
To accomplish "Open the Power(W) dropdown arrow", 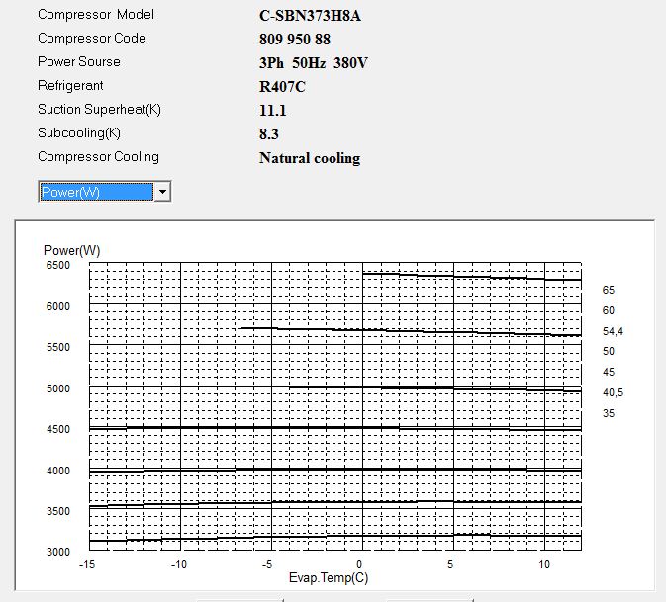I will click(x=163, y=192).
